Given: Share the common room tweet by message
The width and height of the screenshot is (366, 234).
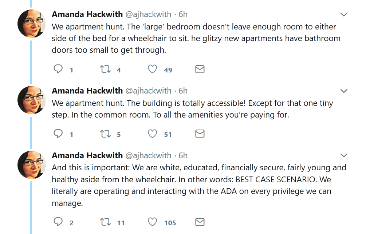Looking at the screenshot, I should pos(200,134).
